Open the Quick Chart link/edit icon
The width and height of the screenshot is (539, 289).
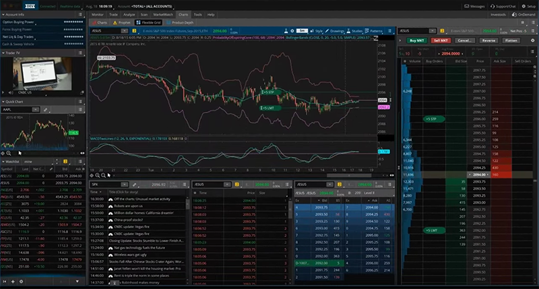pyautogui.click(x=45, y=110)
